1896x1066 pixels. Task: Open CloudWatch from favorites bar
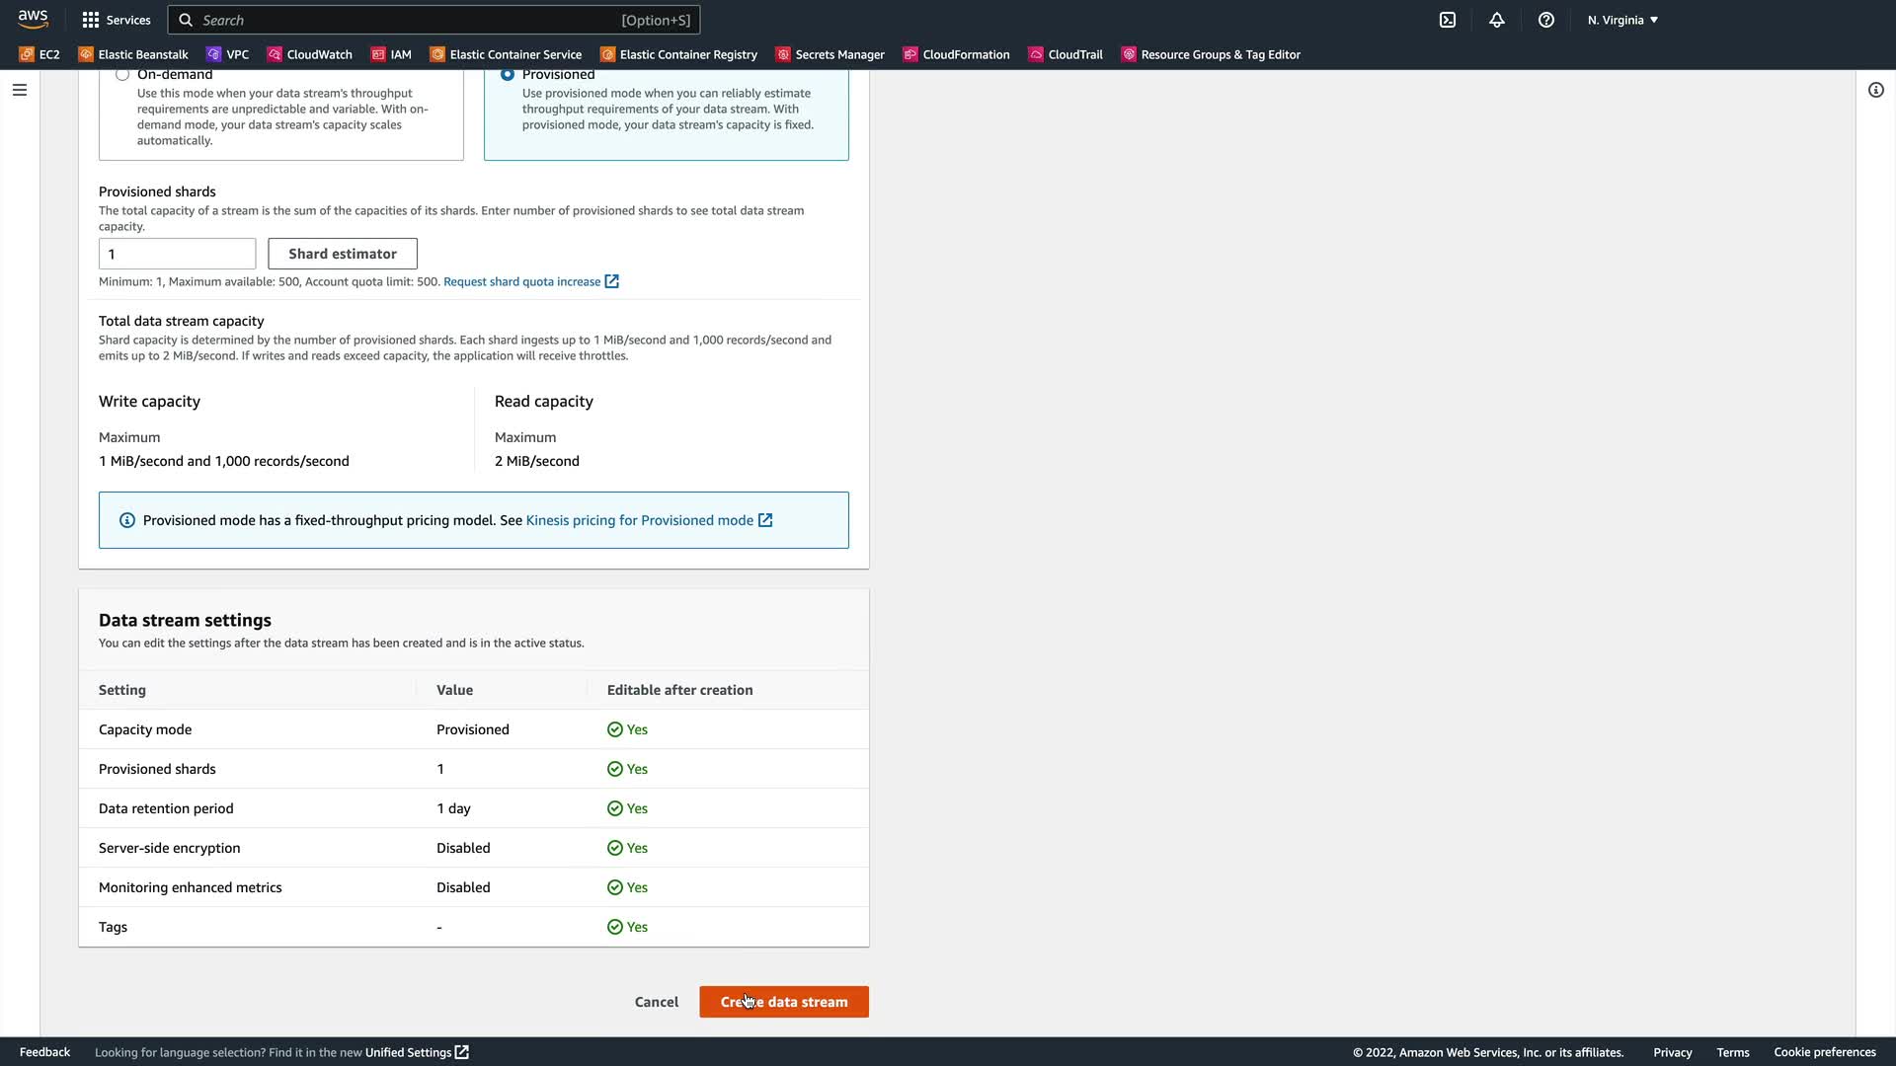pos(309,54)
